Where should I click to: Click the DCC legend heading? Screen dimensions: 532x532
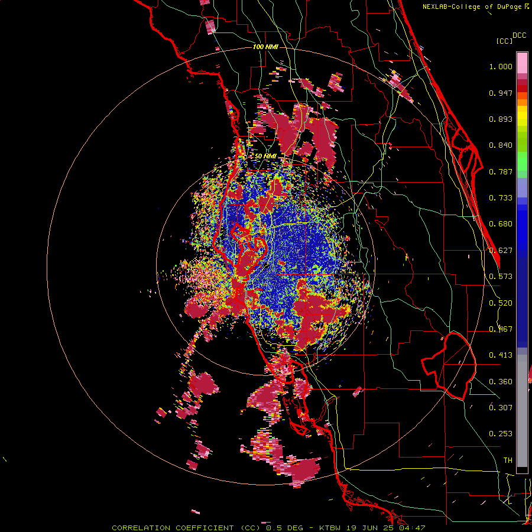[x=519, y=35]
